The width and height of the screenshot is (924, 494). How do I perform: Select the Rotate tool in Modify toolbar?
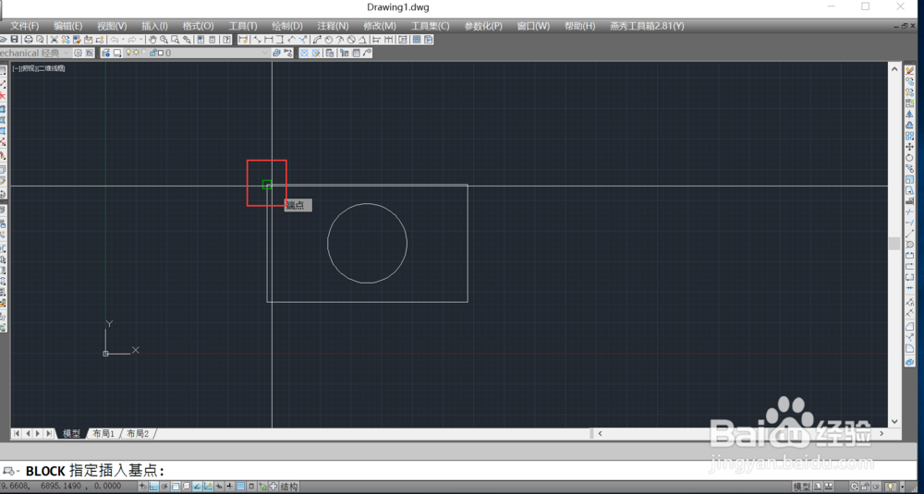point(909,157)
